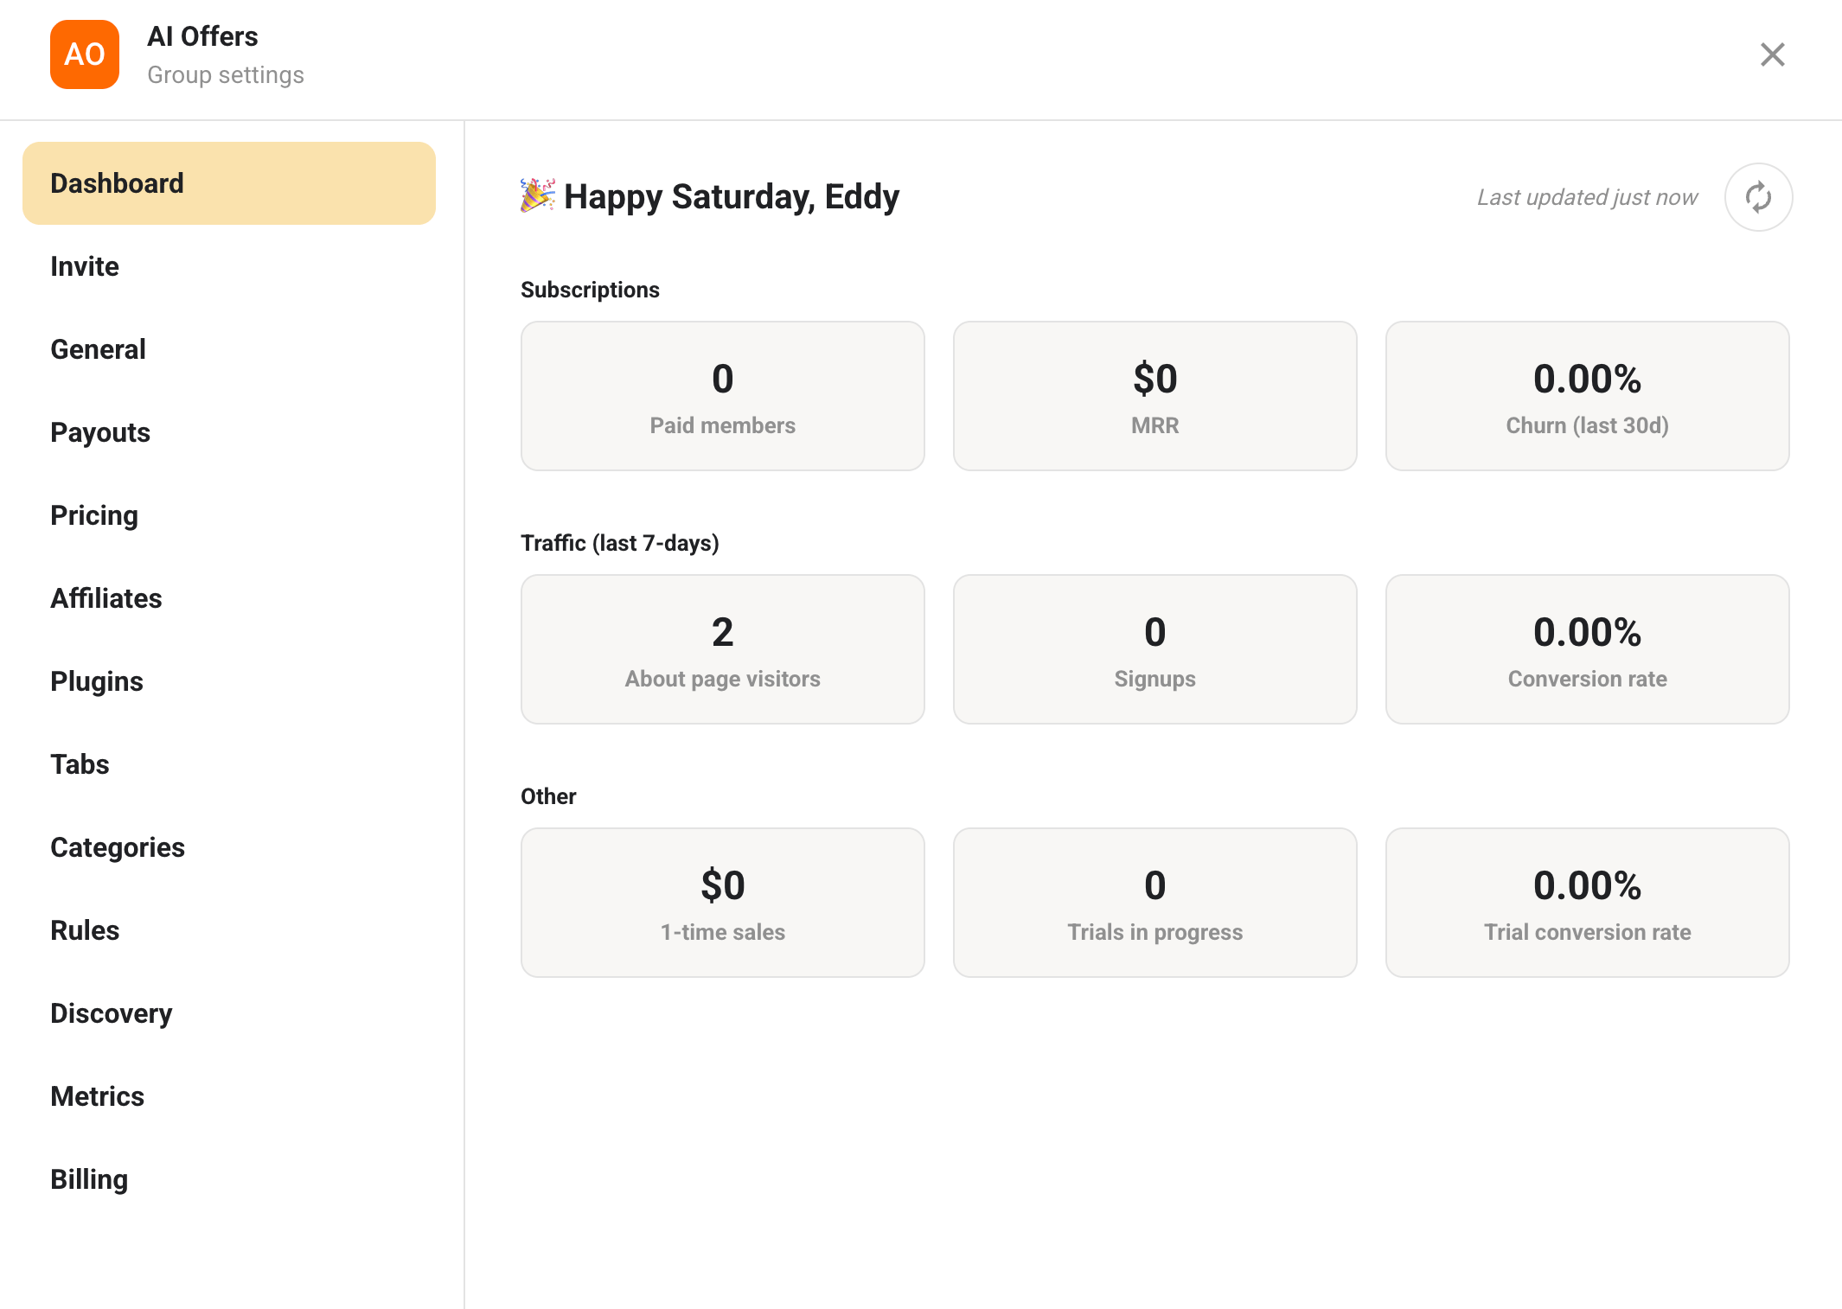Open the Rules section

[85, 930]
